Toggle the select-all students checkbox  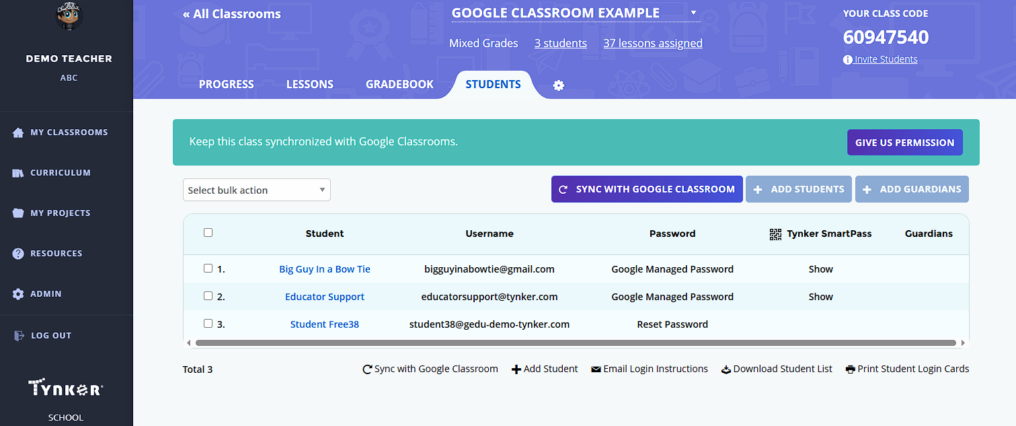click(x=208, y=232)
